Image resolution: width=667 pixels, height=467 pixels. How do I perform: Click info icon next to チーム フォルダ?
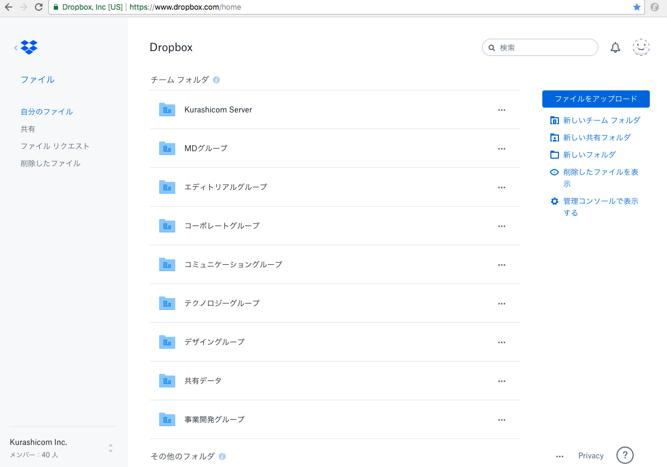[216, 80]
